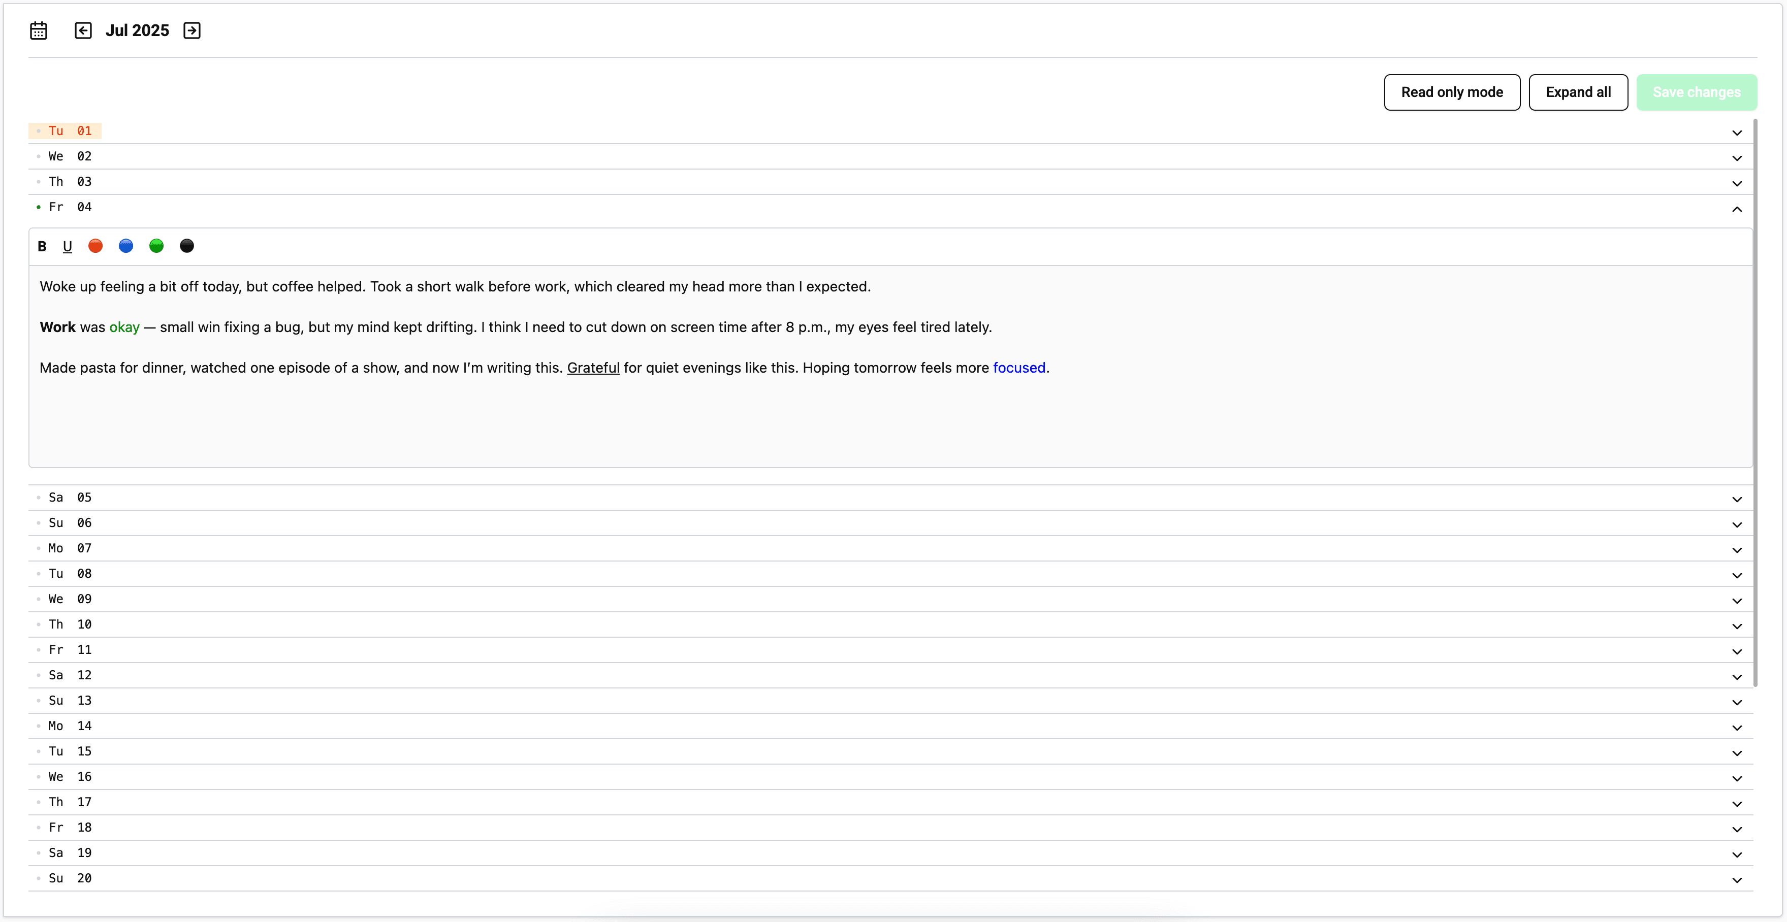
Task: Toggle bold formatting in editor toolbar
Action: [x=42, y=246]
